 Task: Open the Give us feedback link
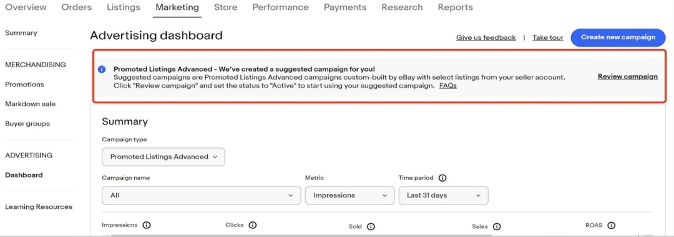486,38
